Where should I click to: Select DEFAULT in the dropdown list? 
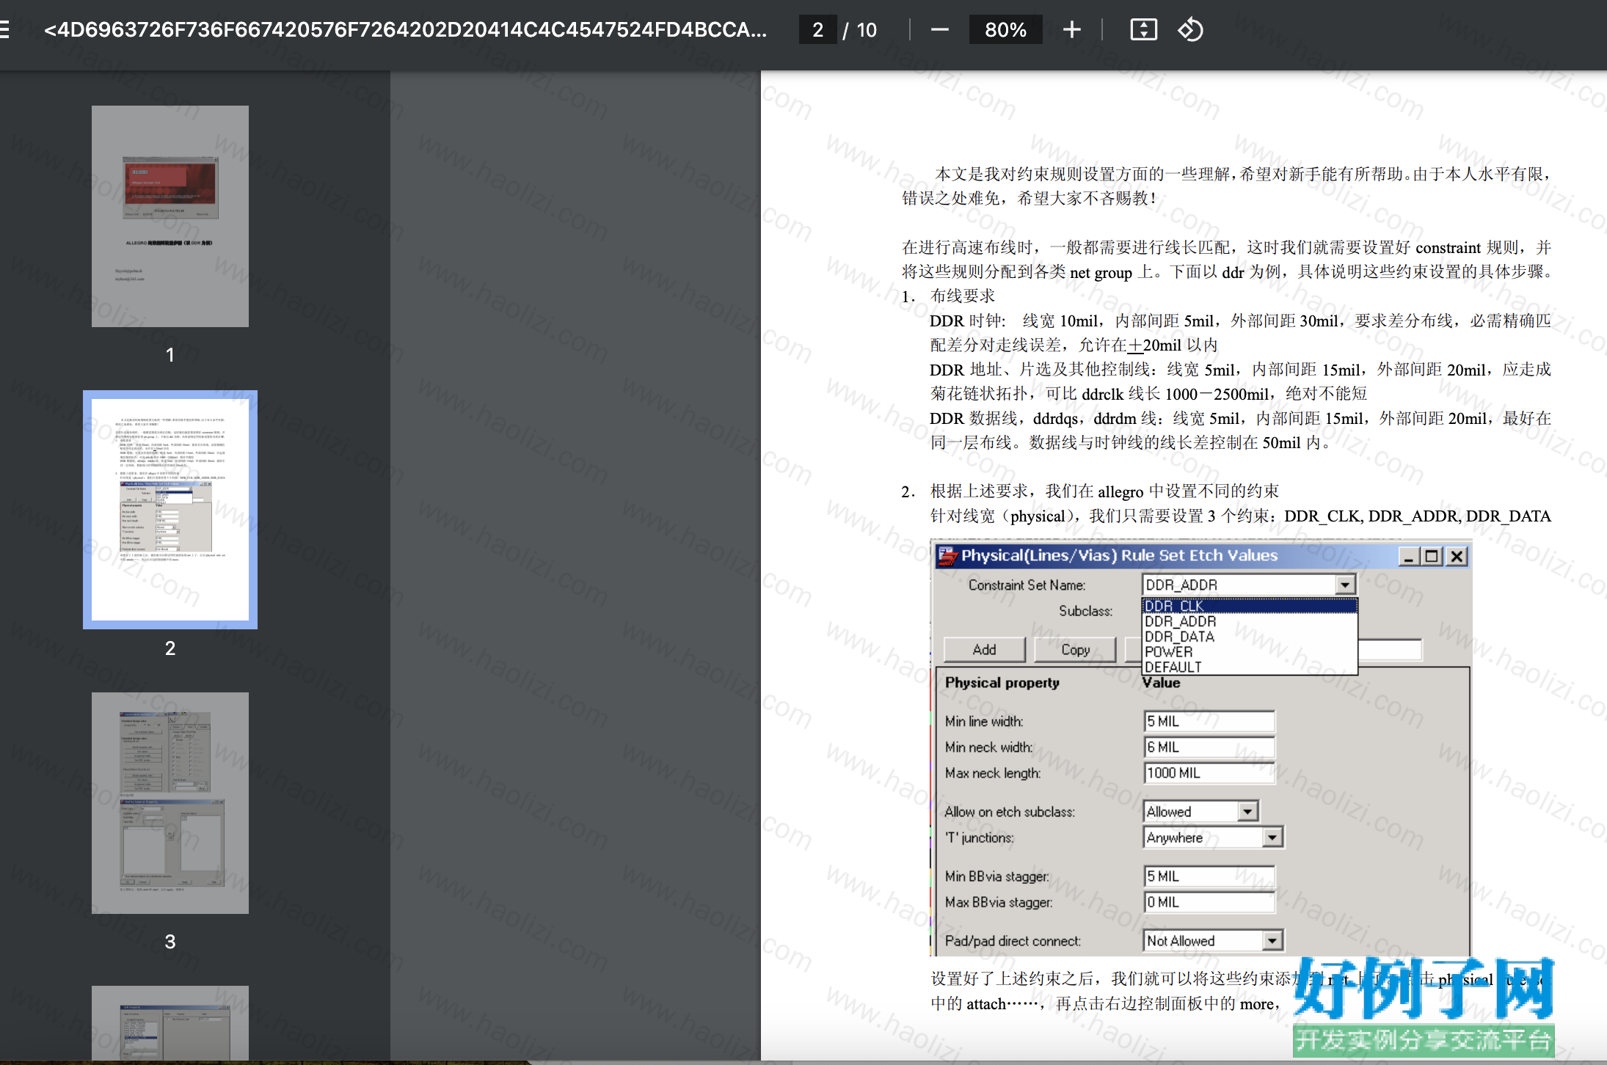point(1250,667)
